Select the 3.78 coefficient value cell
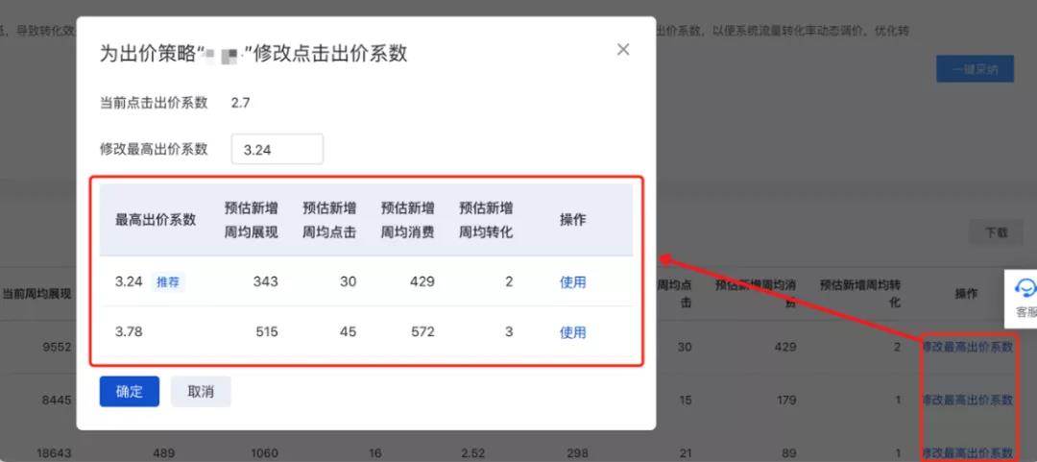Screen dimensions: 1037x462 pos(129,331)
